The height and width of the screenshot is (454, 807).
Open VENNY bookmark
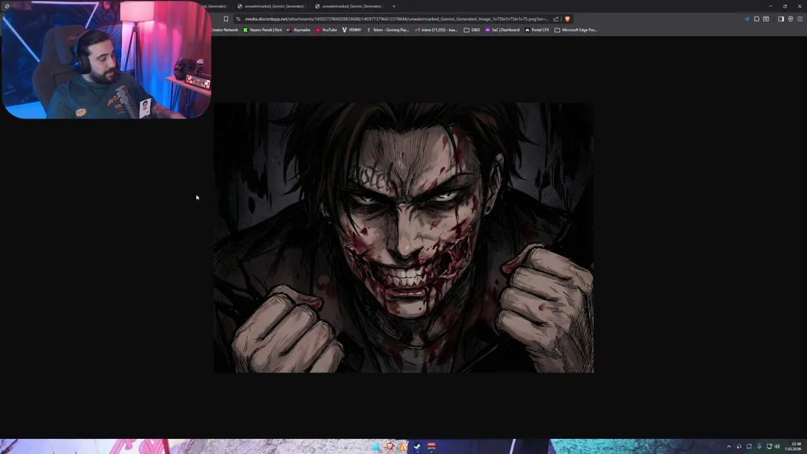pos(352,30)
